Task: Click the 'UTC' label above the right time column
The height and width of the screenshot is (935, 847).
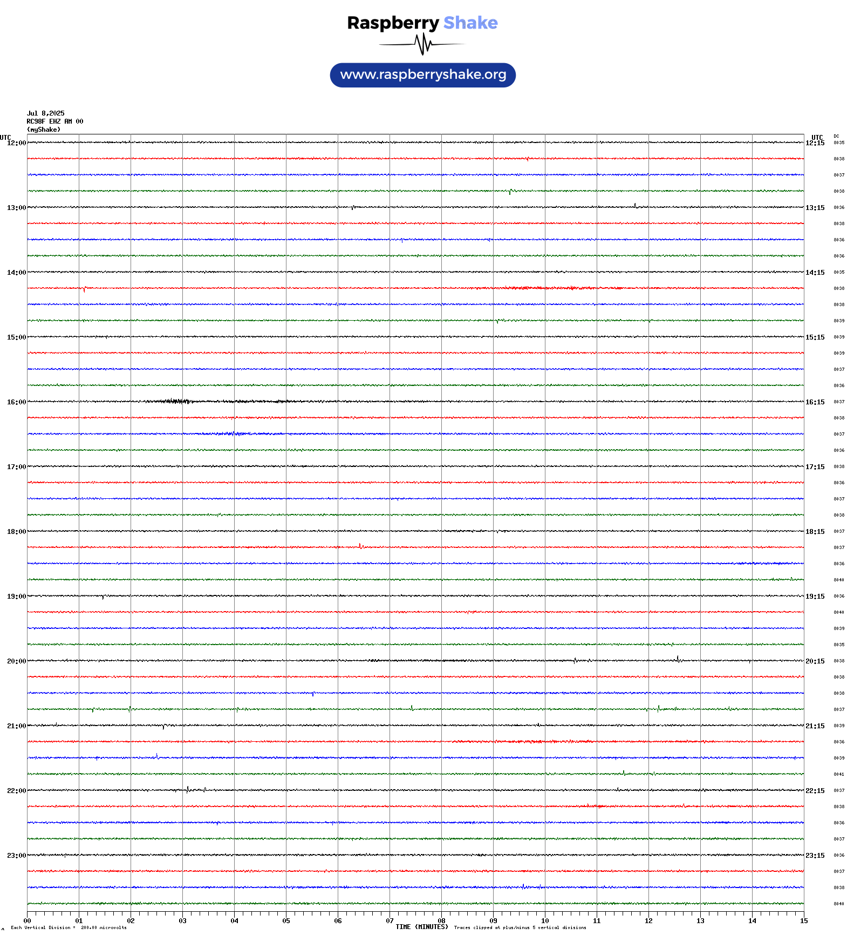Action: pyautogui.click(x=817, y=137)
